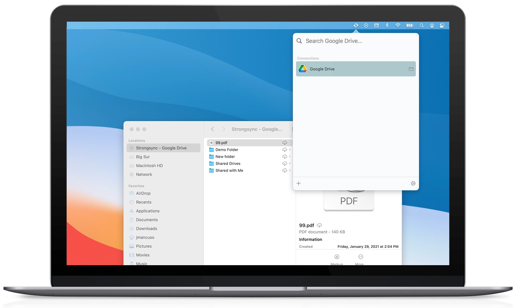
Task: Select Macintosh HD in Finder sidebar
Action: 163,165
